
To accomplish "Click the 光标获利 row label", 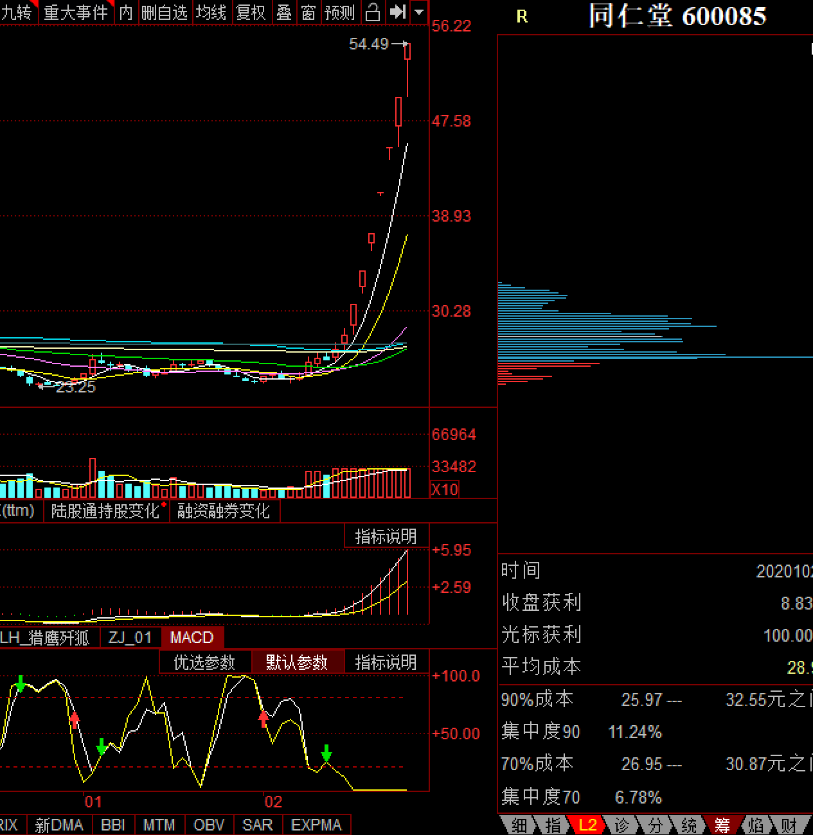I will click(x=541, y=635).
